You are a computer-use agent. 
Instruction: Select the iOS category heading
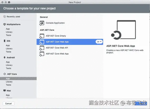8,41
